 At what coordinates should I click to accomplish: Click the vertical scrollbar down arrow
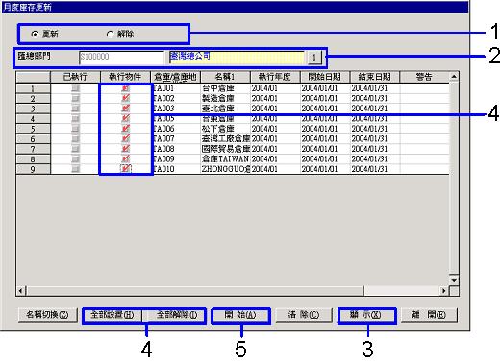coord(454,280)
